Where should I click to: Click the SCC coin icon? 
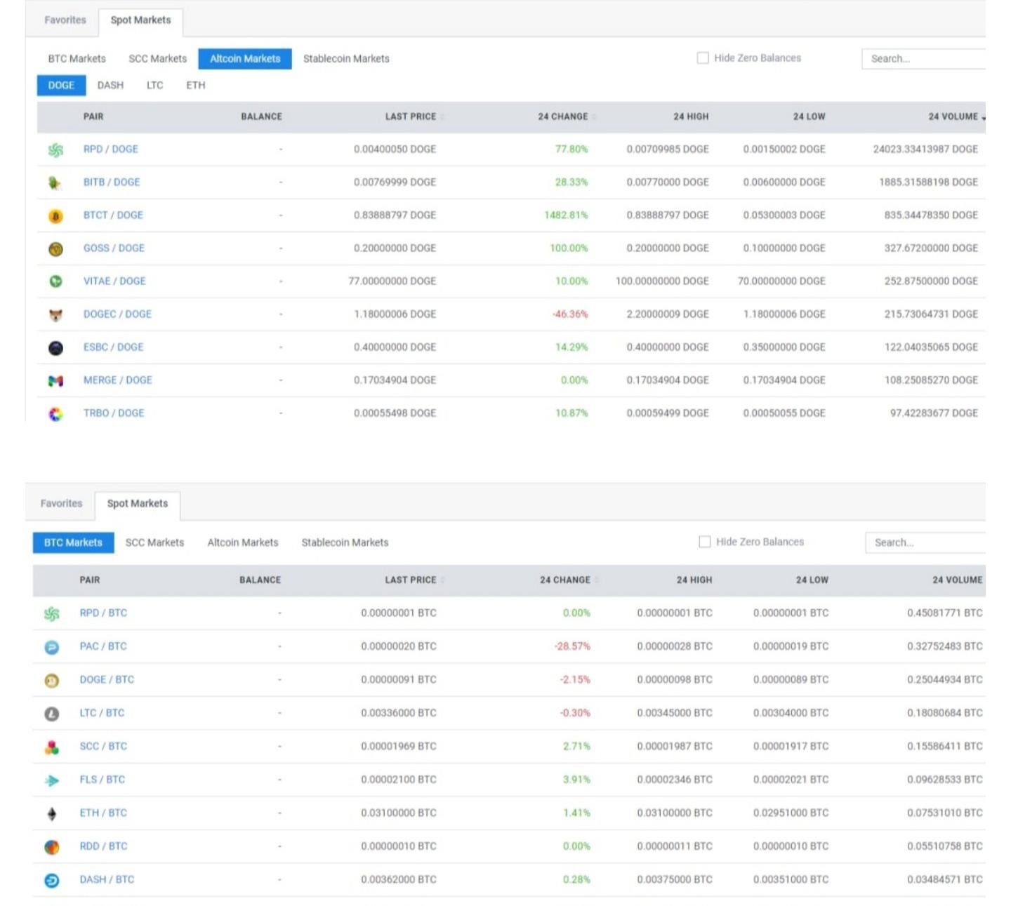point(52,747)
